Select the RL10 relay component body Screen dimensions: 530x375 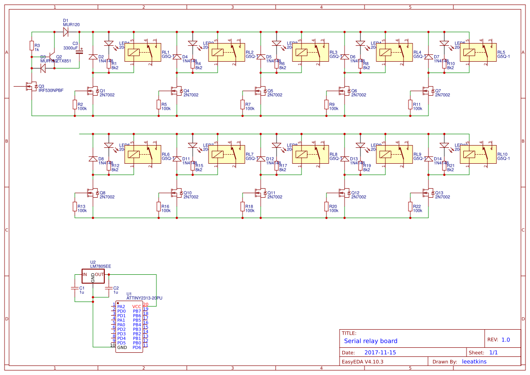(478, 154)
